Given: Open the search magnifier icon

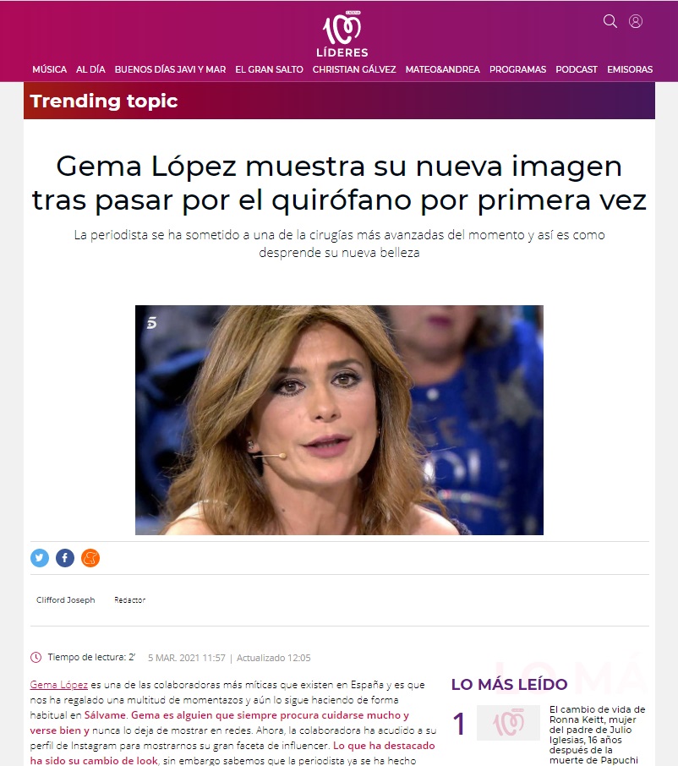Looking at the screenshot, I should click(610, 21).
